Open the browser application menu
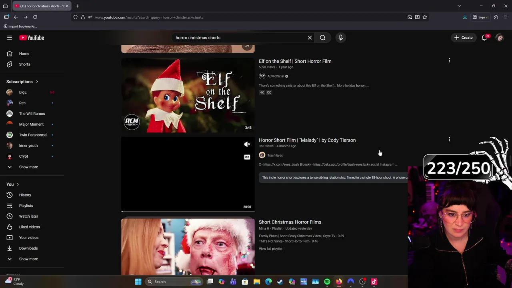 click(x=506, y=17)
